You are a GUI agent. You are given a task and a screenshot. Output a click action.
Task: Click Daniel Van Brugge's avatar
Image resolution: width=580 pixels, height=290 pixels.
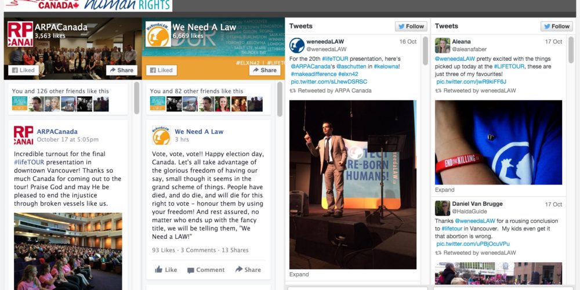(x=443, y=208)
